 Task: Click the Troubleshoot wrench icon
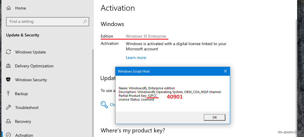(8, 108)
